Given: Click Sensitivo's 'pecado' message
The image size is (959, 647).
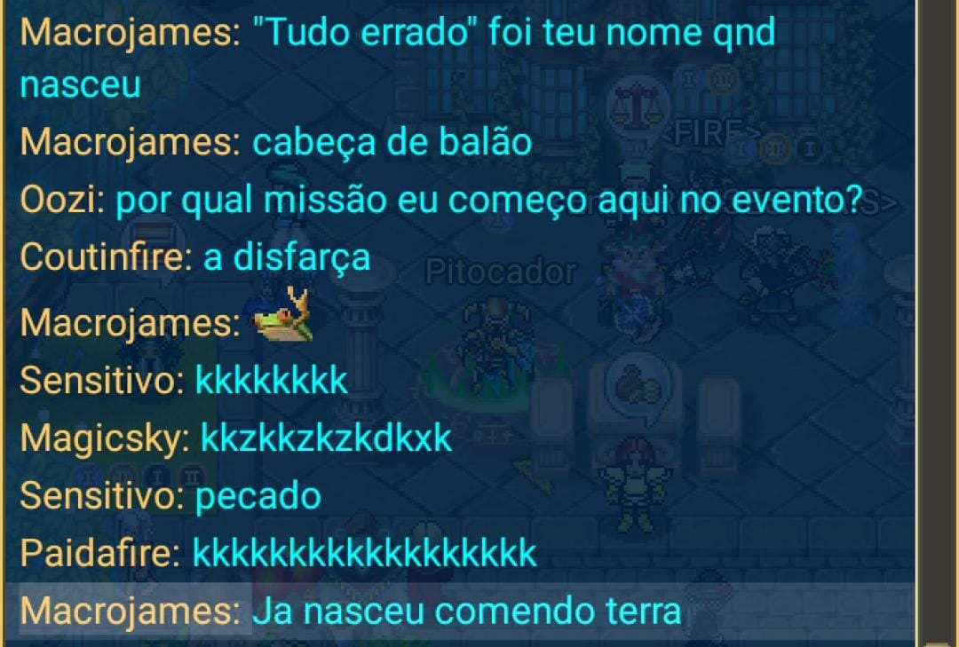Looking at the screenshot, I should [258, 496].
